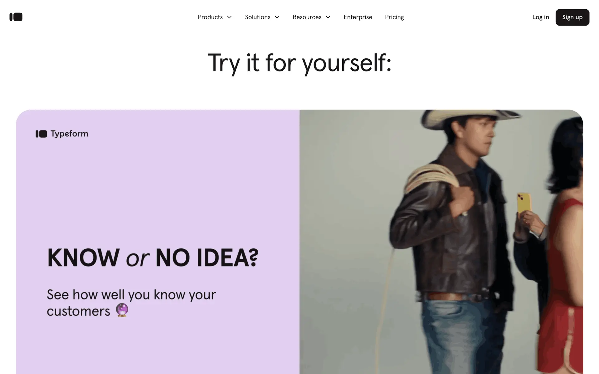Viewport: 599px width, 374px height.
Task: Open the Products menu
Action: [215, 17]
